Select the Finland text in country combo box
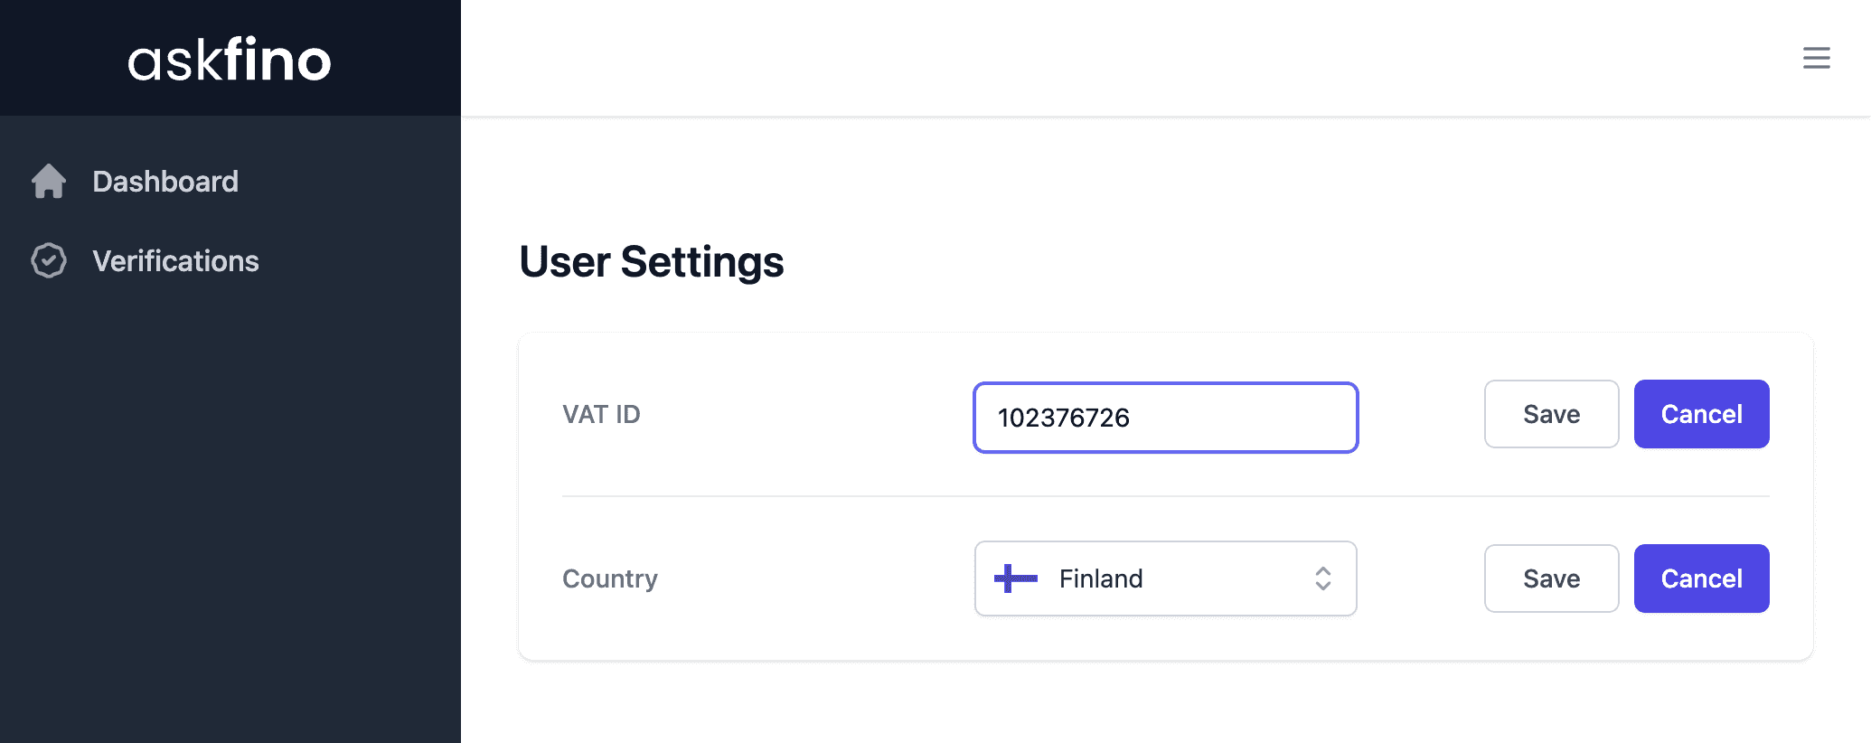This screenshot has height=743, width=1871. 1100,578
